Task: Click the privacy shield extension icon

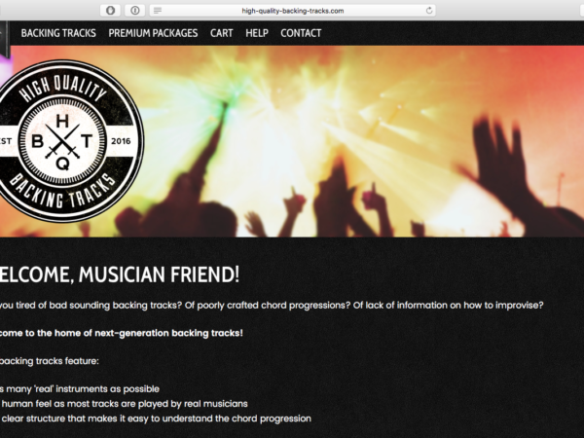Action: (110, 11)
